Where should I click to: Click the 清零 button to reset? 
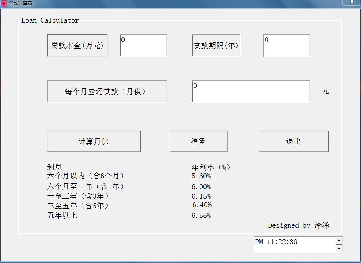(x=199, y=141)
